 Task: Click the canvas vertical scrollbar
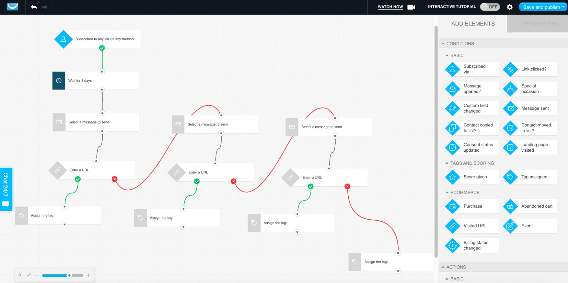click(436, 142)
